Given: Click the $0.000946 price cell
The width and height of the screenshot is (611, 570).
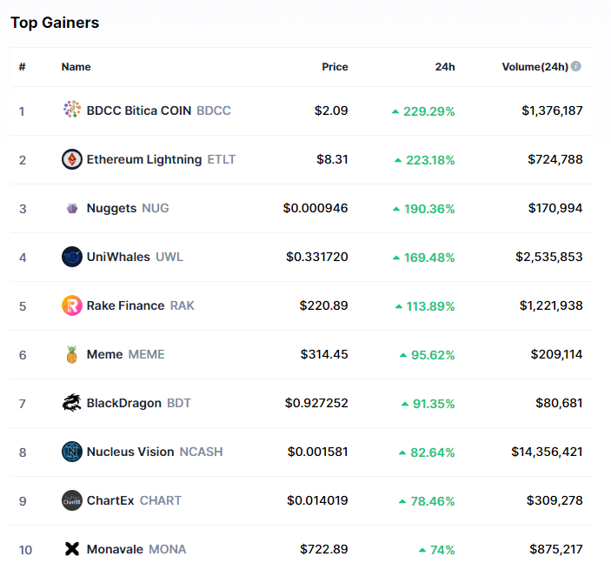Looking at the screenshot, I should (315, 208).
